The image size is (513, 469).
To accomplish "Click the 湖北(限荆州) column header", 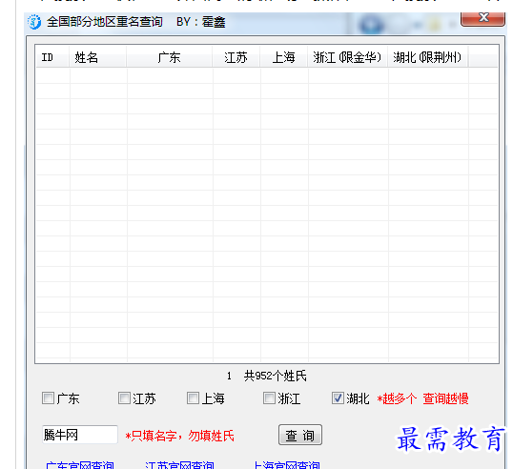I will pyautogui.click(x=427, y=57).
